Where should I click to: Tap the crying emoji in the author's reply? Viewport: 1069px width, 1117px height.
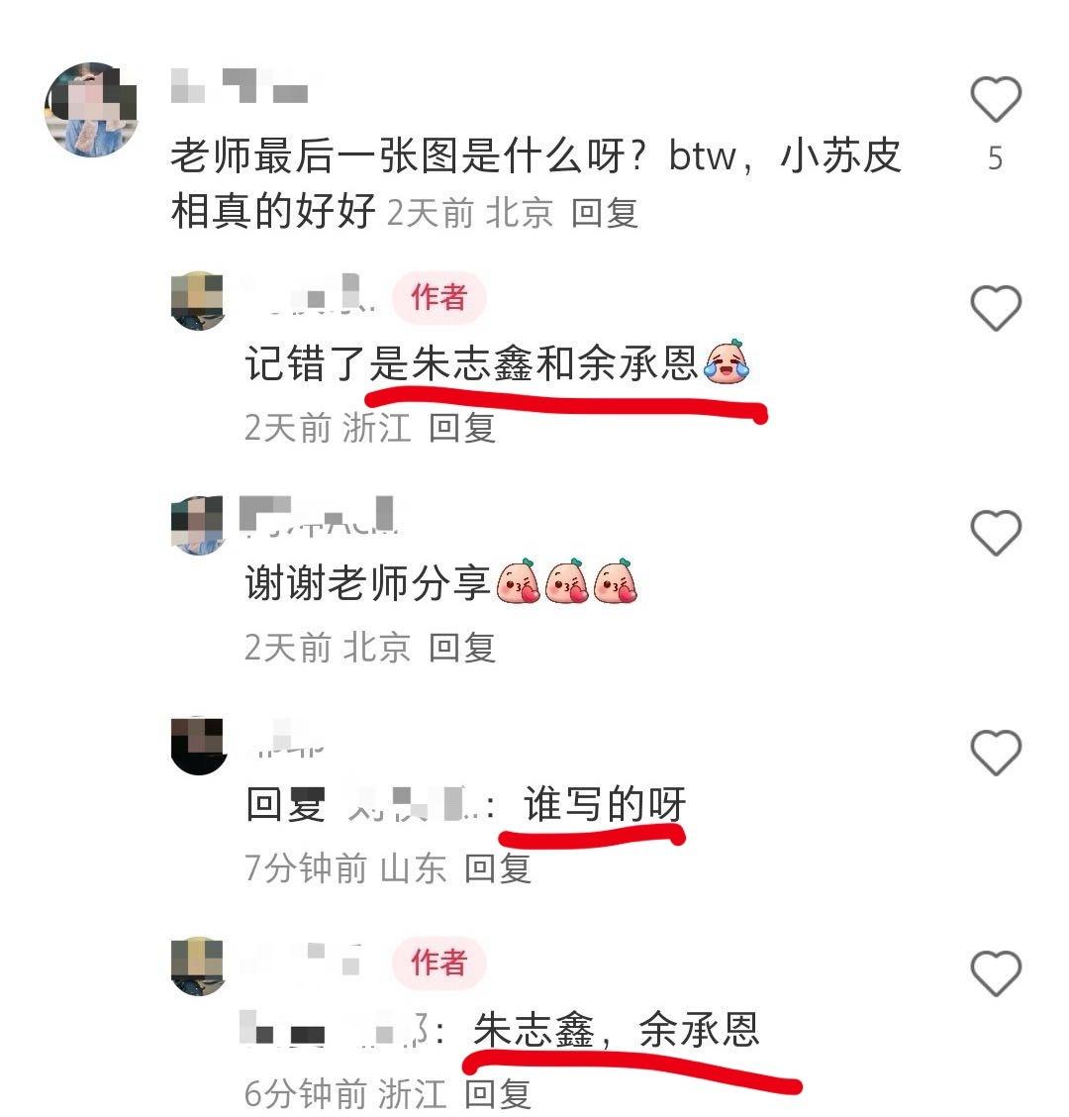tap(726, 361)
